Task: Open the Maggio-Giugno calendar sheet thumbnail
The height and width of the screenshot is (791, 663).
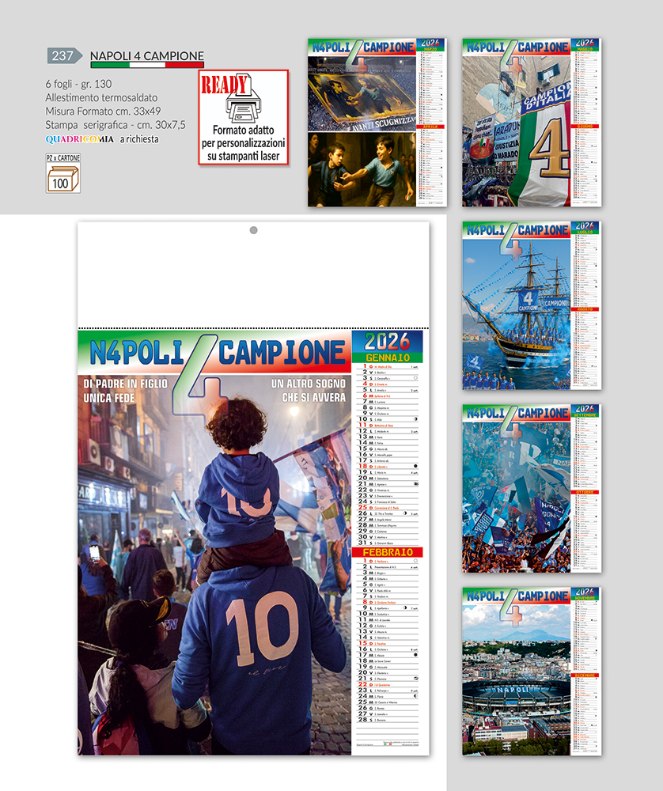Action: click(x=532, y=123)
